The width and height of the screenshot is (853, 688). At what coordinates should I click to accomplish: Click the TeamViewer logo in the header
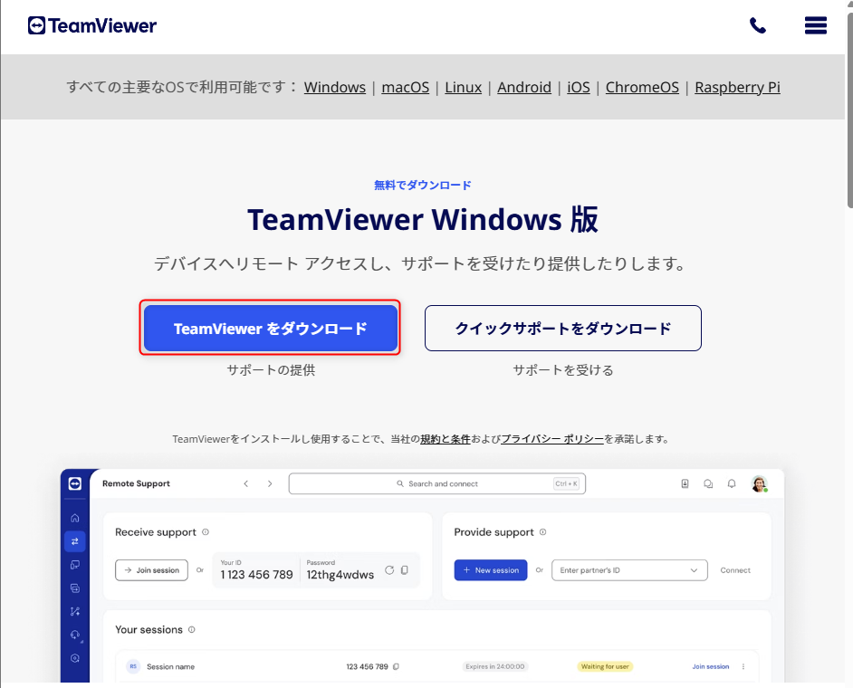pos(92,25)
